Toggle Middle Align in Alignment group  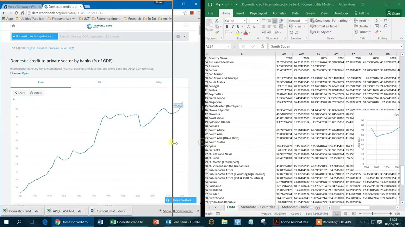[269, 21]
